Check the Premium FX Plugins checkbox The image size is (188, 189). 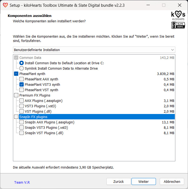(16, 95)
